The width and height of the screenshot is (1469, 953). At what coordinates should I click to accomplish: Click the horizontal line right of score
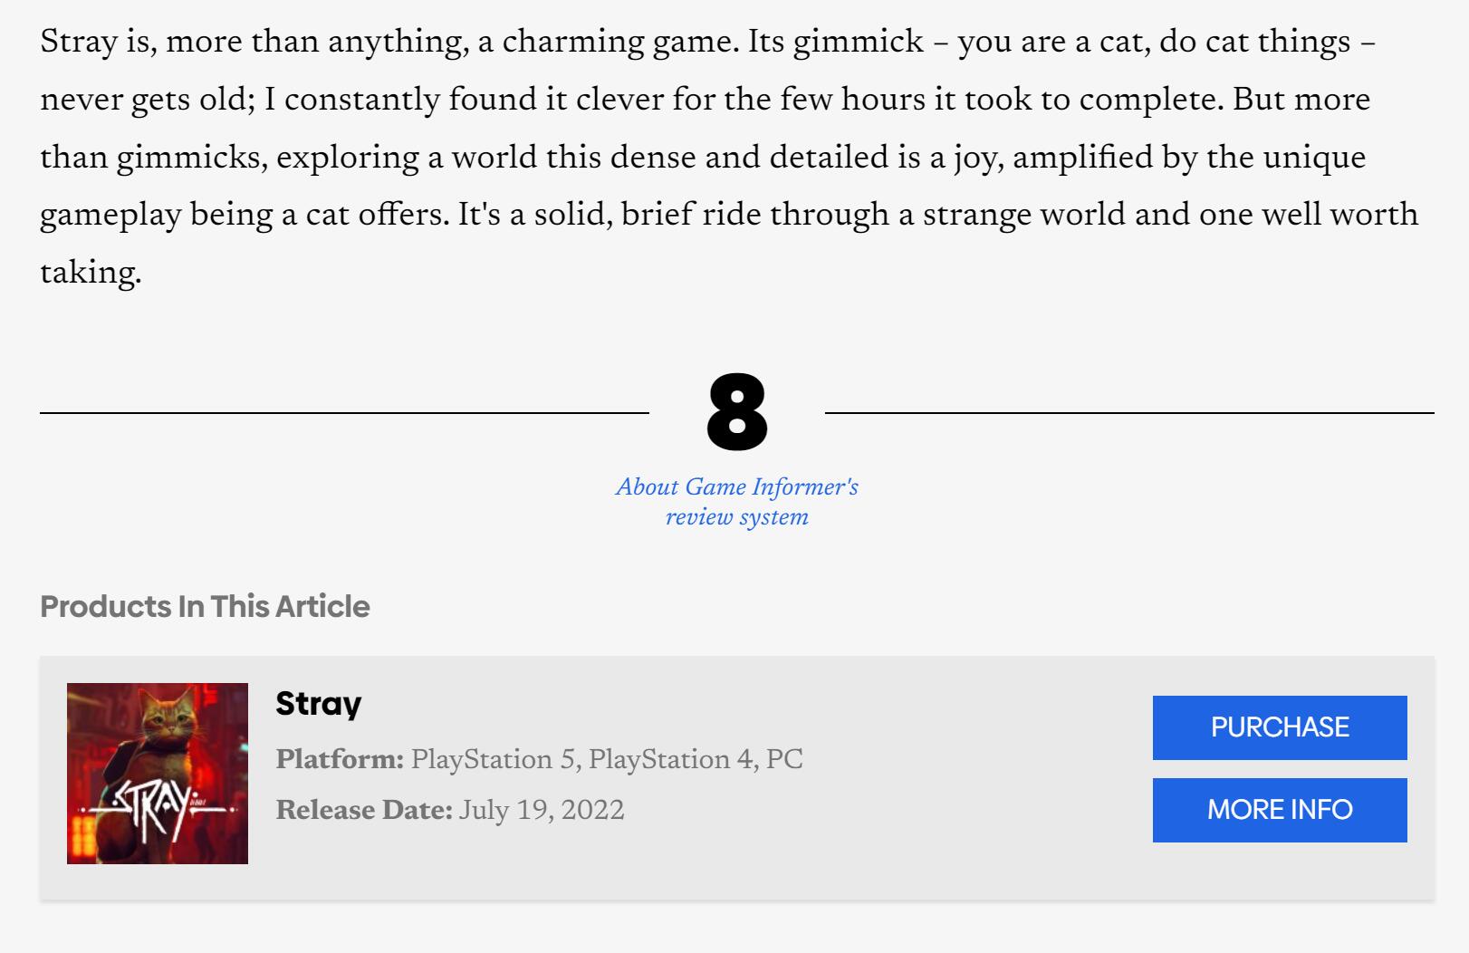click(1129, 413)
